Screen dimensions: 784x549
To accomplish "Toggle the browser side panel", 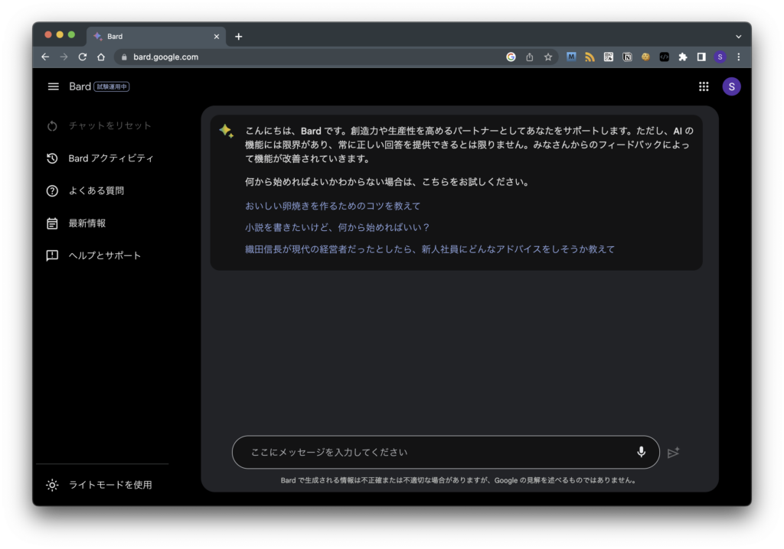I will click(701, 57).
